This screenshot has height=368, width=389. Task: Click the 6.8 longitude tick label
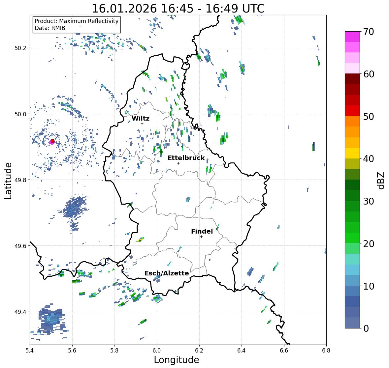(x=326, y=351)
